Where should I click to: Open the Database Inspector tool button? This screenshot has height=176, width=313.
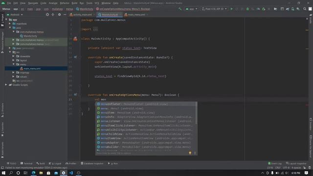[92, 163]
